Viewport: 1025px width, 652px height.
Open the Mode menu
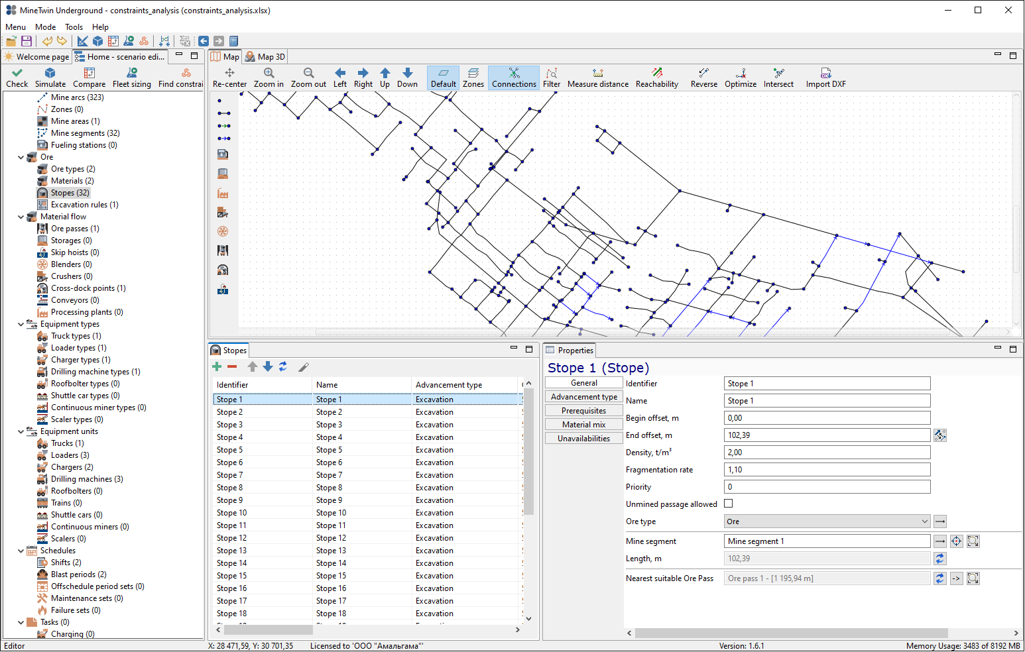[x=45, y=27]
